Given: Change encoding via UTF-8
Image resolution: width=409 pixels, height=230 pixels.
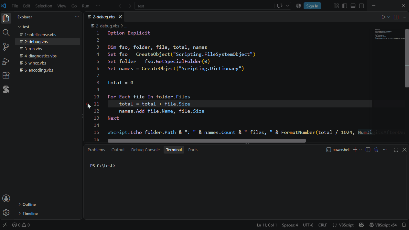Looking at the screenshot, I should tap(308, 225).
